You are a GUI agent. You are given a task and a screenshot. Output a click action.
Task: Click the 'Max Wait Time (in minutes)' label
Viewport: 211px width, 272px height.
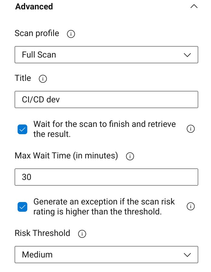(x=66, y=156)
